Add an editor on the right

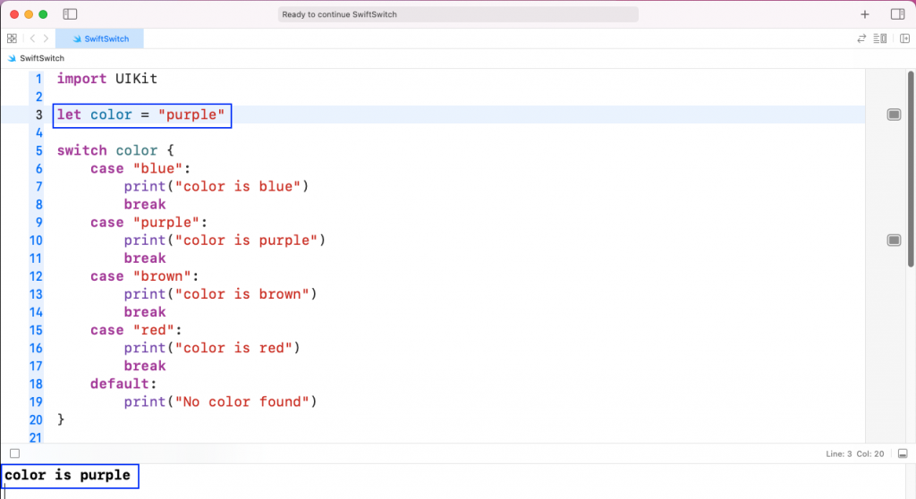coord(905,38)
